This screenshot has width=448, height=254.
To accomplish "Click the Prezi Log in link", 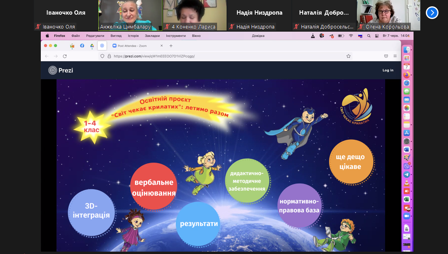I will [388, 70].
